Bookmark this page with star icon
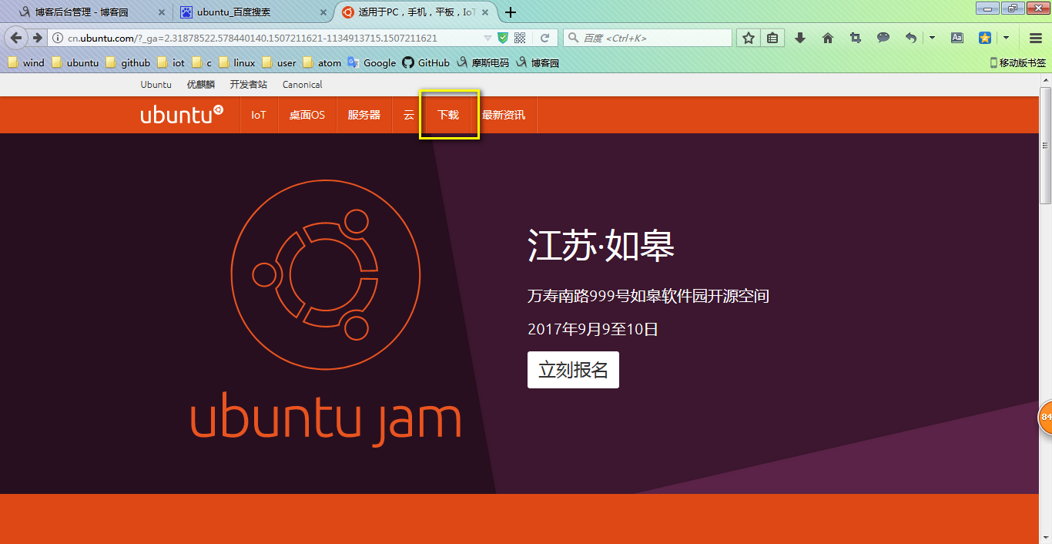Image resolution: width=1052 pixels, height=544 pixels. (x=749, y=38)
